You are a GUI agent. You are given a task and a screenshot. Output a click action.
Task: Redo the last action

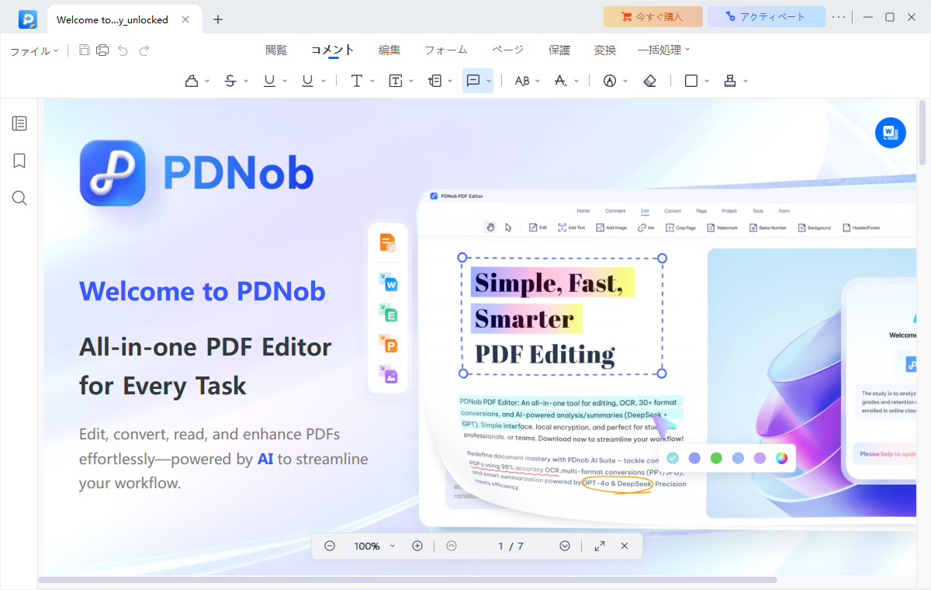[x=144, y=50]
